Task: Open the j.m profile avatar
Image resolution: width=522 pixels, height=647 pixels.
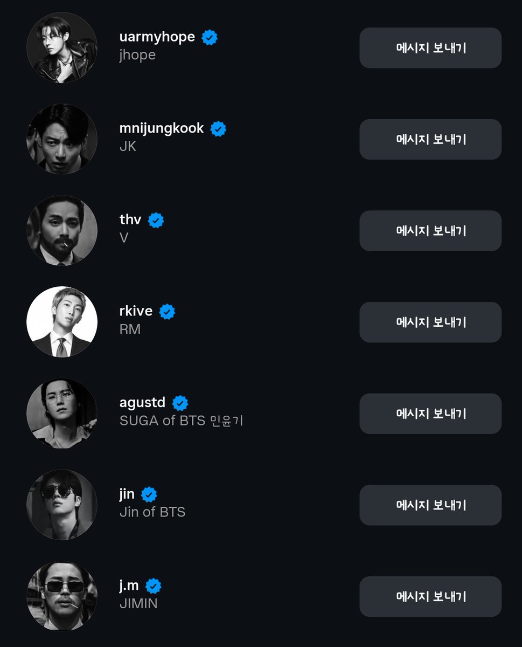Action: 62,596
